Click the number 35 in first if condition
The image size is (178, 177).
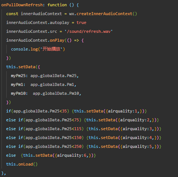point(64,111)
